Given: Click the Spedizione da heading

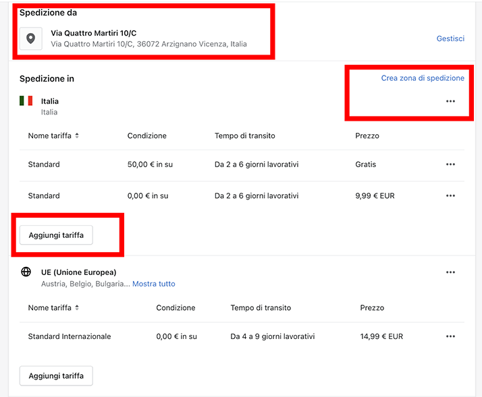Looking at the screenshot, I should (48, 13).
